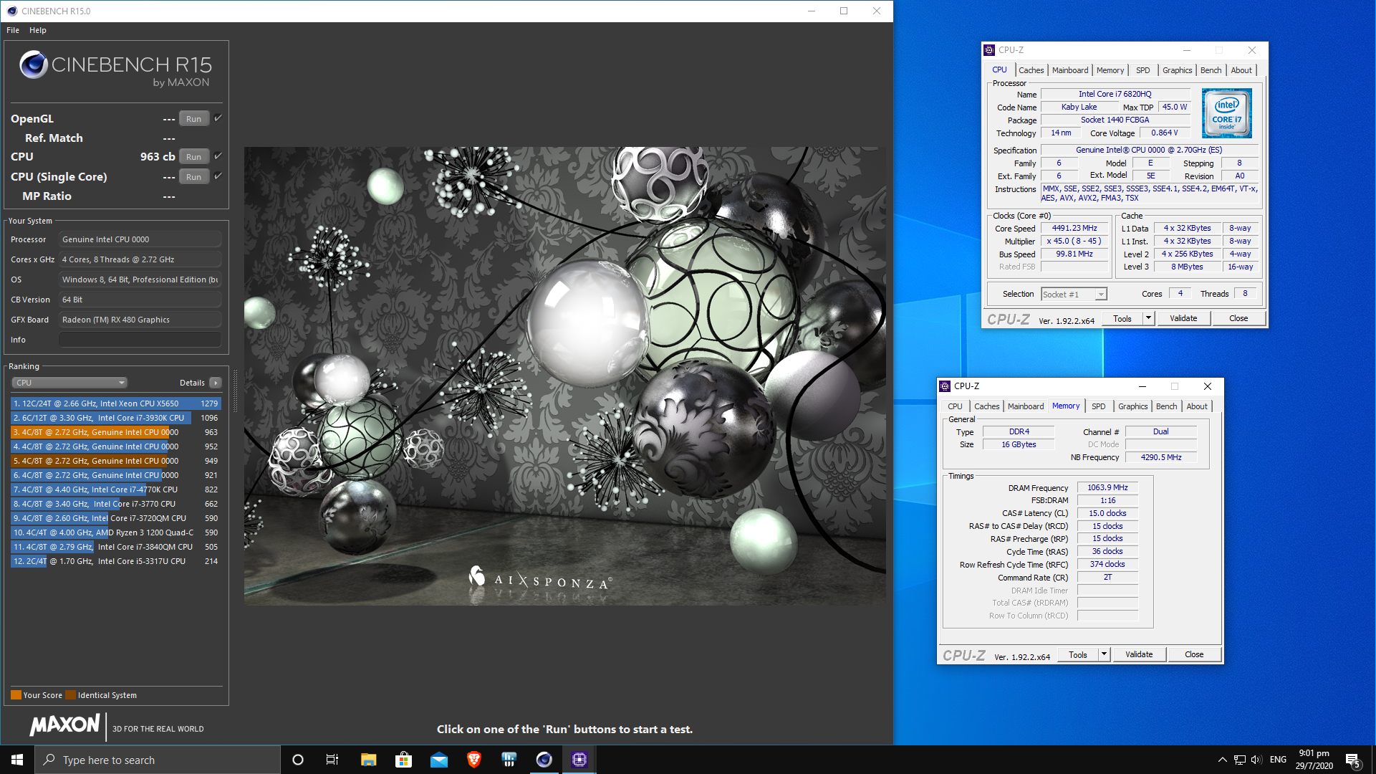
Task: Show hidden tray icons chevron
Action: coord(1222,760)
